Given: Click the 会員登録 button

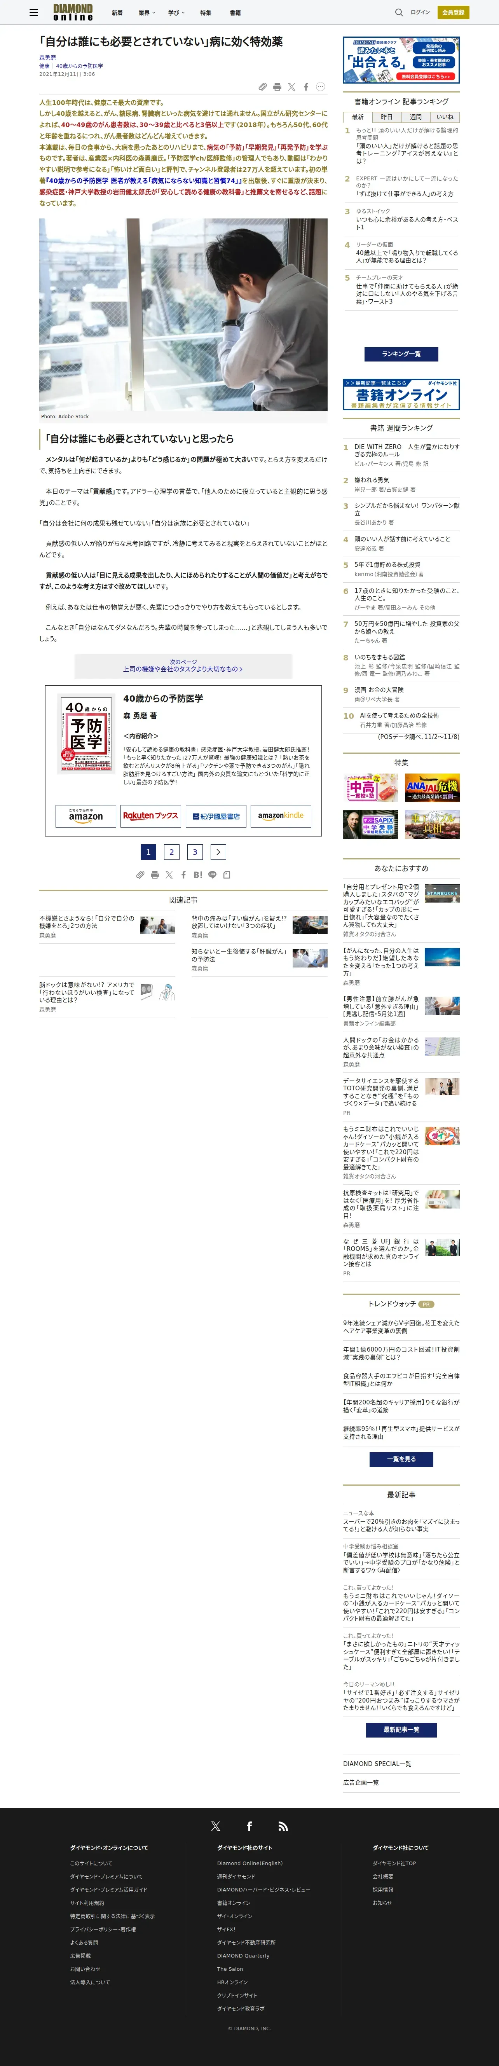Looking at the screenshot, I should (x=453, y=13).
